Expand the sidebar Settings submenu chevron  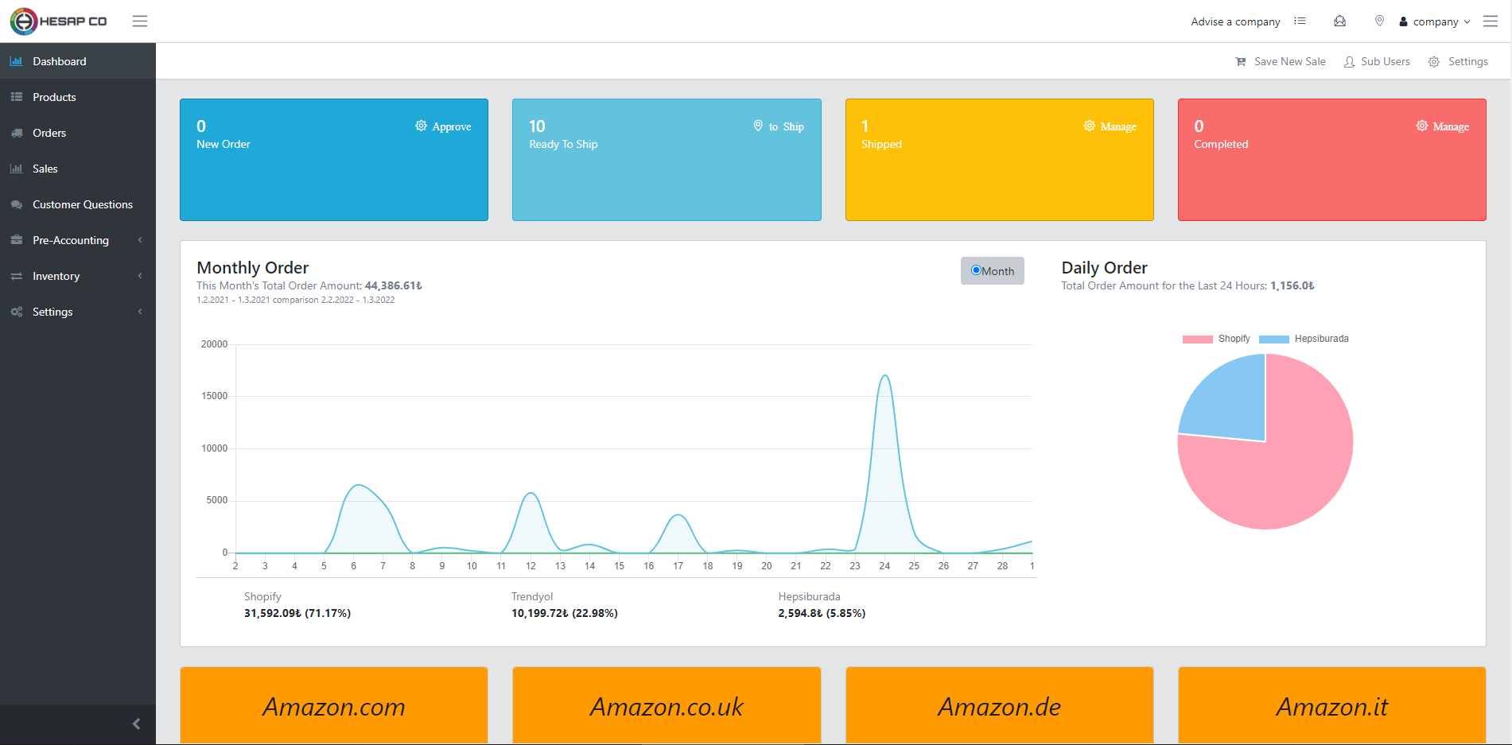pos(140,312)
